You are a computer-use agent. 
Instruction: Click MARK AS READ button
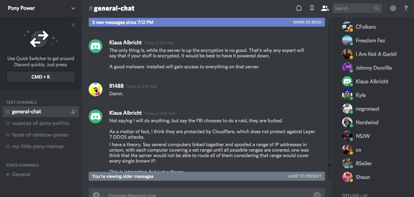tap(307, 22)
